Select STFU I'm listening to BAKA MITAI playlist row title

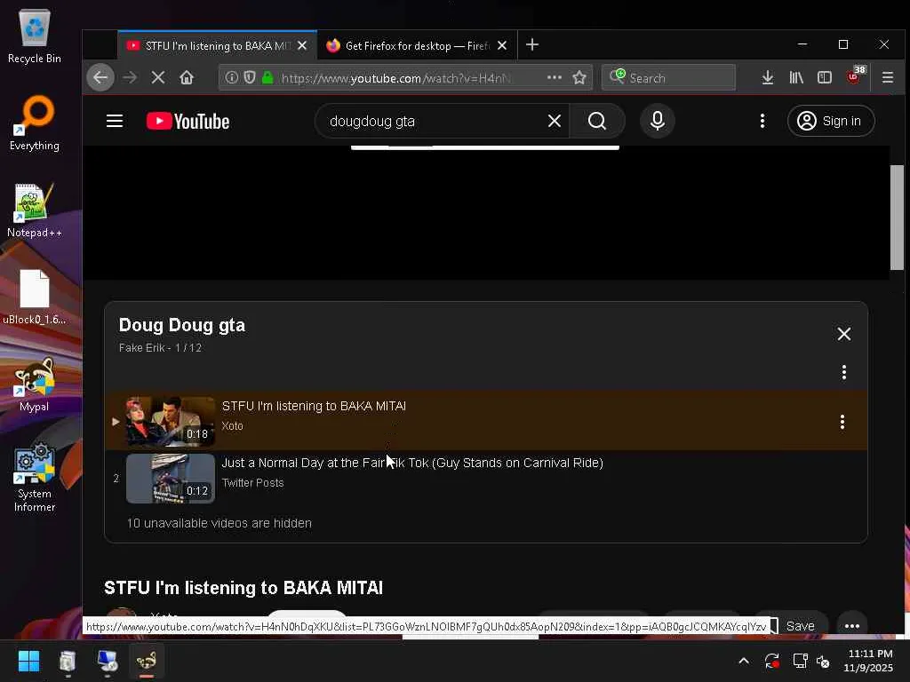click(314, 406)
